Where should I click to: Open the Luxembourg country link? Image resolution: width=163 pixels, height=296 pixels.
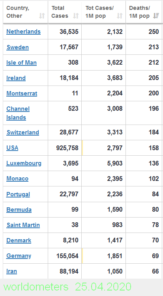point(24,163)
